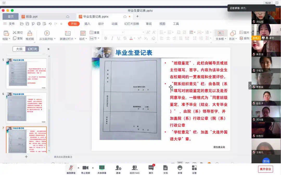
Task: Expand the 新建幻灯片 dropdown
Action: [68, 39]
